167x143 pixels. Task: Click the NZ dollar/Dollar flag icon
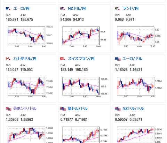118,109
